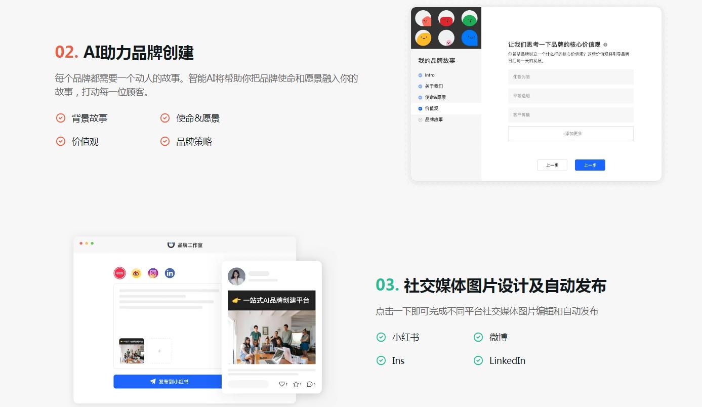Click the check icon next to 背景故事
The image size is (702, 407).
(60, 118)
